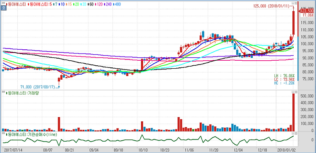Image resolution: width=316 pixels, height=153 pixels.
Task: Click the 200,000 volume axis label
Action: [308, 117]
